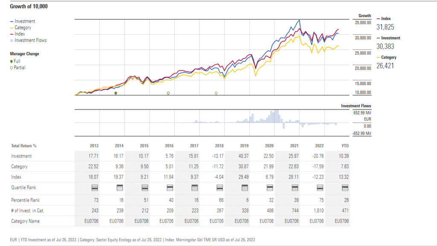Toggle the Investment series in left legend
Image resolution: width=437 pixels, height=246 pixels.
pos(25,21)
